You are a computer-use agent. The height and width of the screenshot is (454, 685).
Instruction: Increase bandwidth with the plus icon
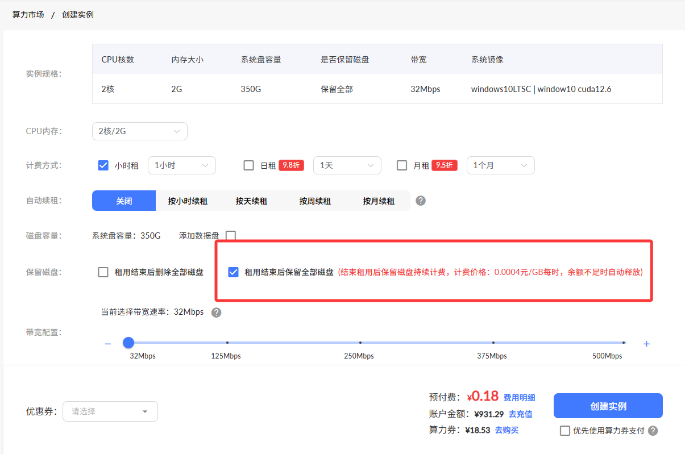click(646, 344)
